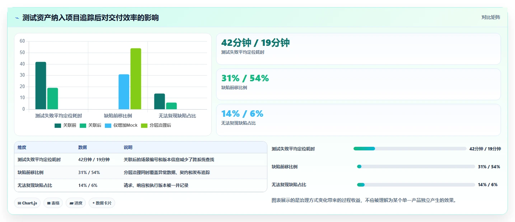Click progress label 测试失败平均定位耗时
Screen dimensions: 515x222
(x=293, y=149)
